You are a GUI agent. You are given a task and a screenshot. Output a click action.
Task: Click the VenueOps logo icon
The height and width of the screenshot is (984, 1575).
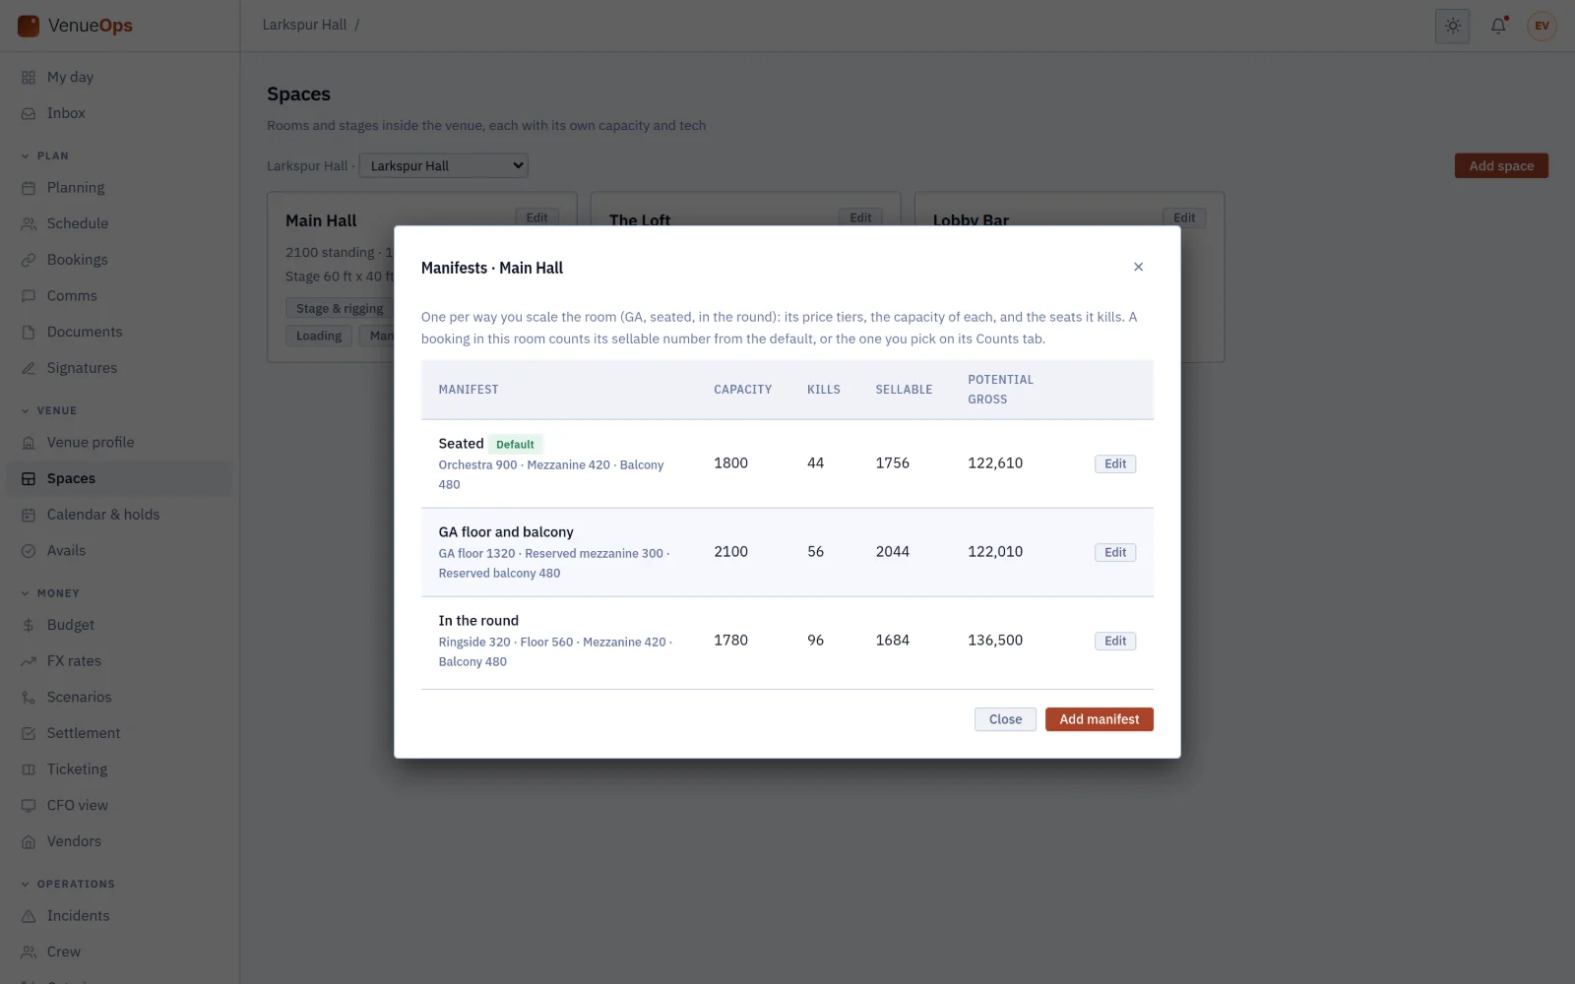click(x=29, y=26)
